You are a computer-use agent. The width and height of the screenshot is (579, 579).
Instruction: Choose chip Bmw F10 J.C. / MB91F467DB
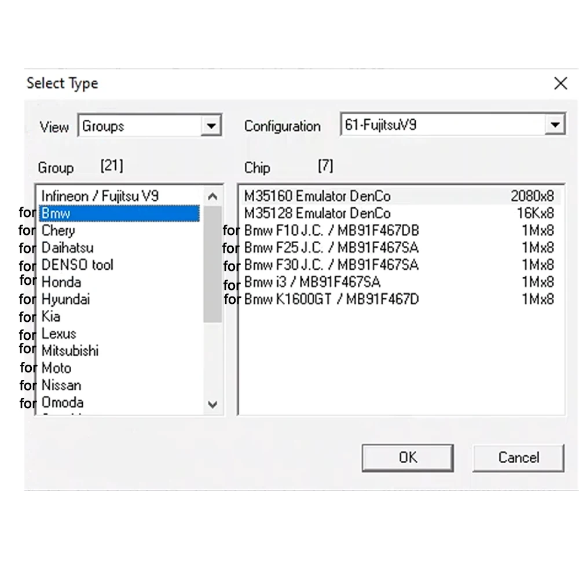[x=401, y=230]
